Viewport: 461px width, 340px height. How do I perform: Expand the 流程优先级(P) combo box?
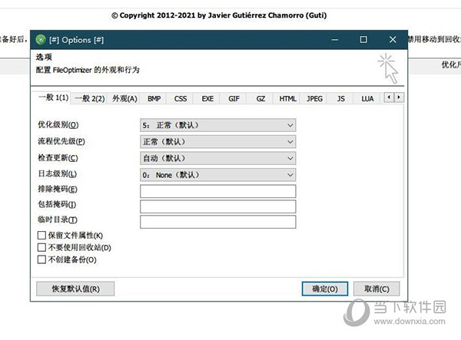point(218,142)
